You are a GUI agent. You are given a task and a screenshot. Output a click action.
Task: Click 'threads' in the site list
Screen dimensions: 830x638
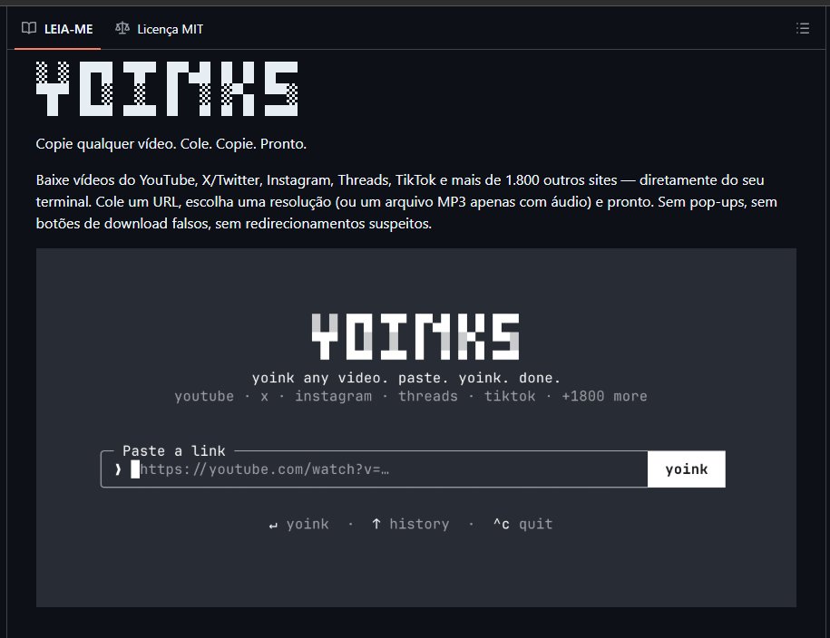click(x=428, y=396)
